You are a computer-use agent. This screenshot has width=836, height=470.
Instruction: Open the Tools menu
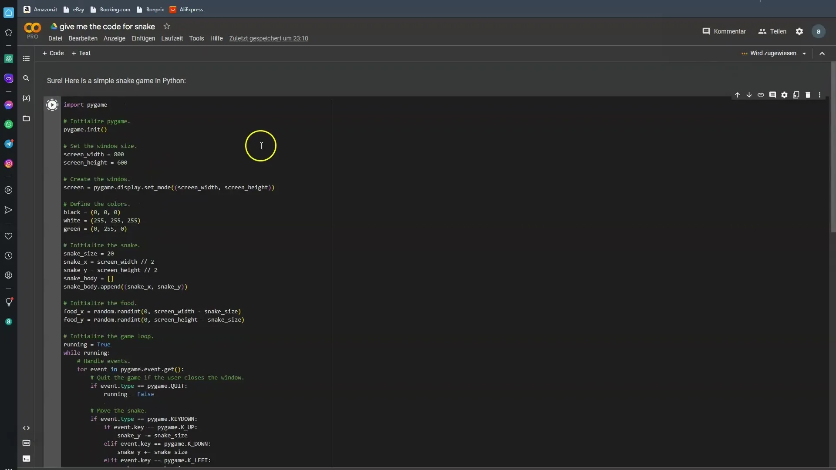coord(196,38)
